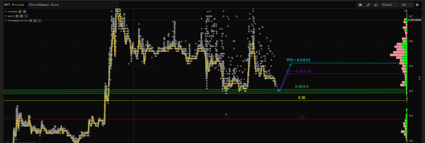The width and height of the screenshot is (425, 143).
Task: Click the 0.68530000 current price label
Action: 414,20
